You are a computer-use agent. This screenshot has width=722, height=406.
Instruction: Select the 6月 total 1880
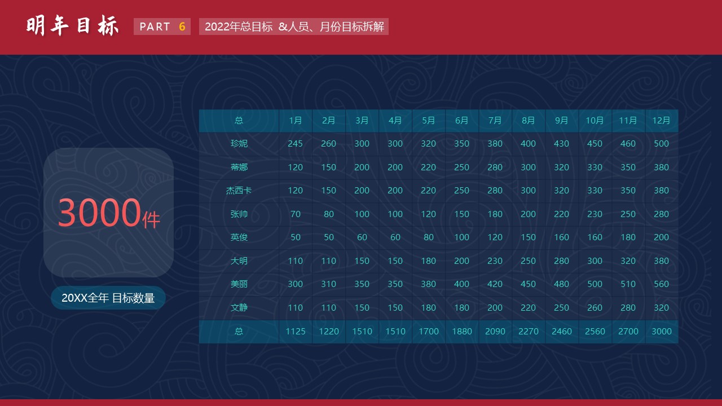[462, 331]
